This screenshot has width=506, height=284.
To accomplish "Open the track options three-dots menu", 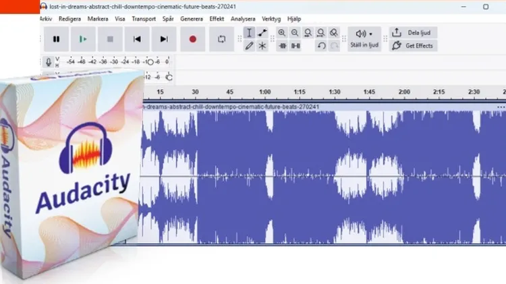I will pos(501,107).
